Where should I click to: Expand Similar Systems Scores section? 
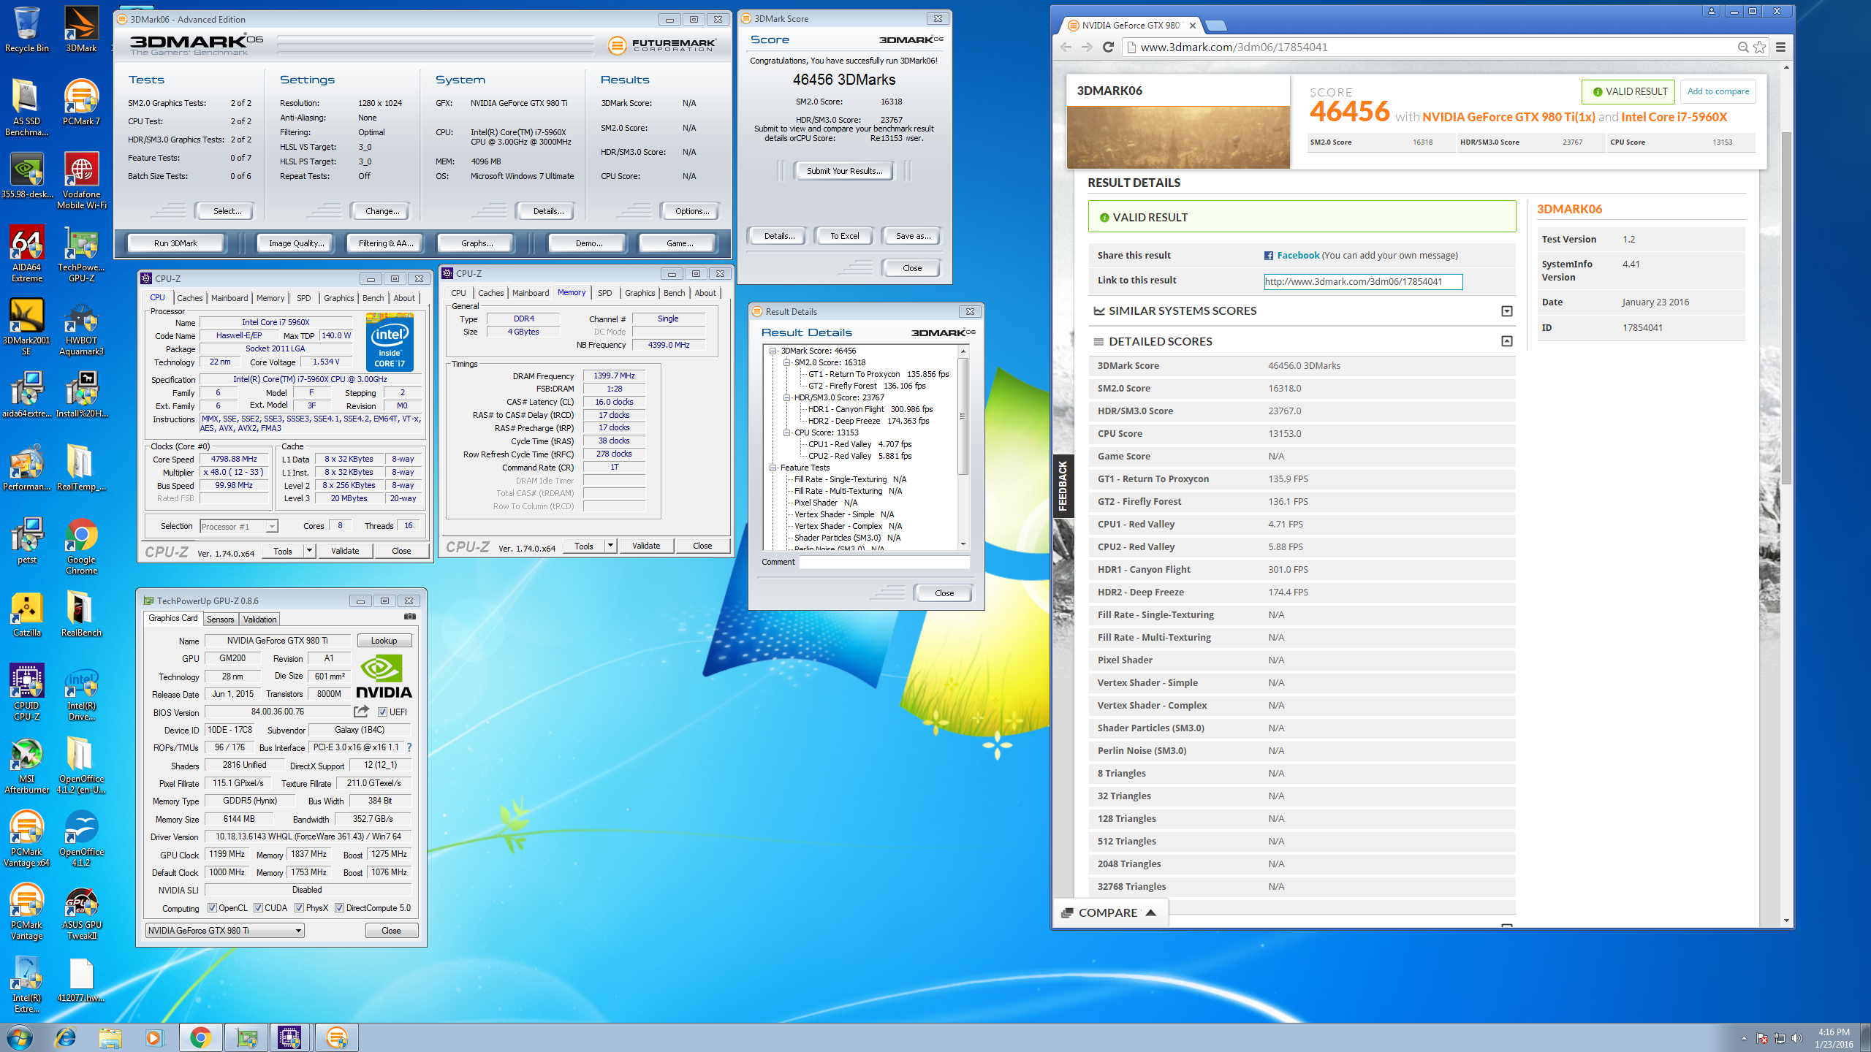point(1506,311)
